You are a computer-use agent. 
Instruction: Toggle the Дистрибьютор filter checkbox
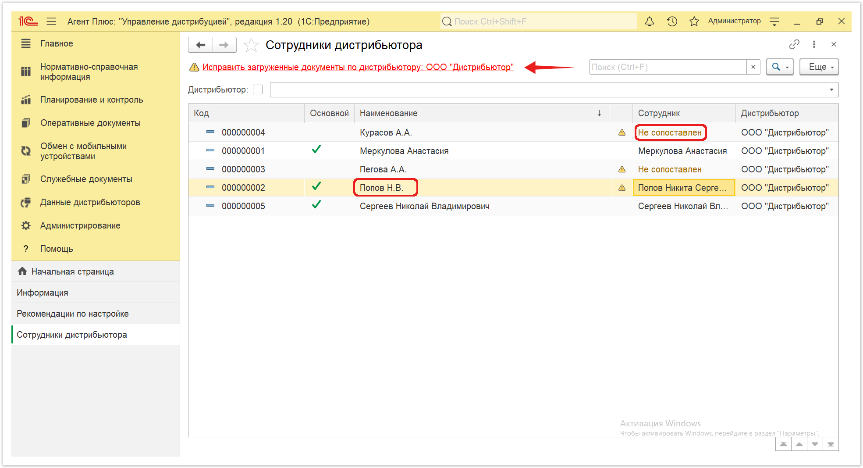point(258,89)
